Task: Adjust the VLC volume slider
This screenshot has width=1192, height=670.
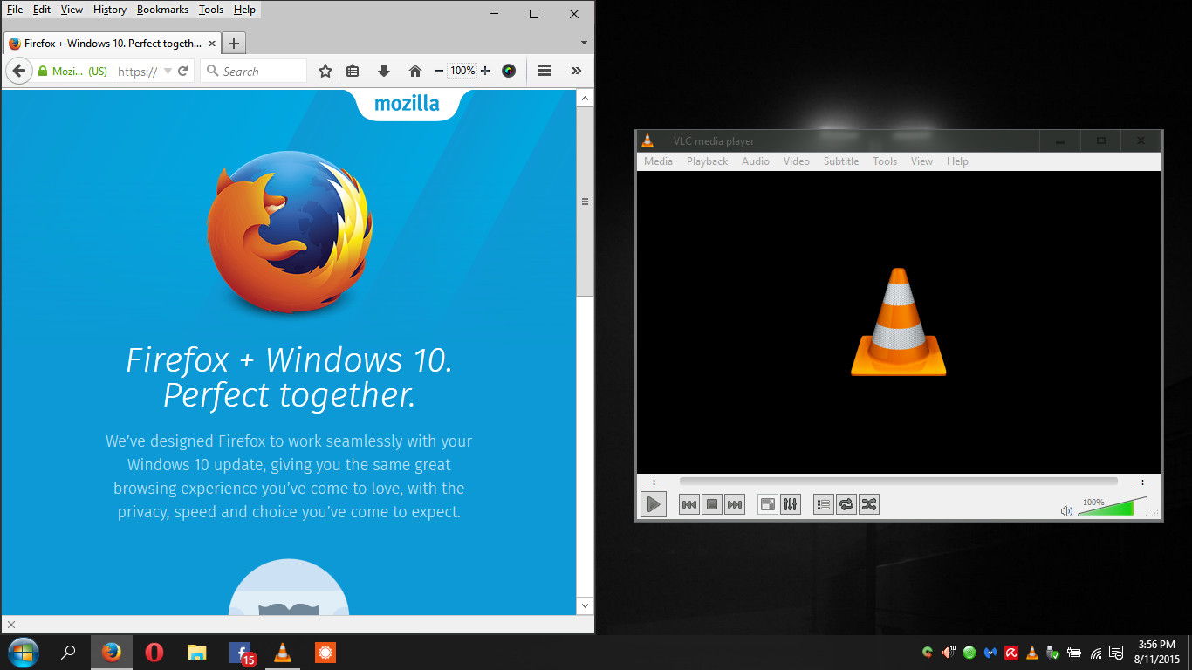Action: tap(1113, 507)
